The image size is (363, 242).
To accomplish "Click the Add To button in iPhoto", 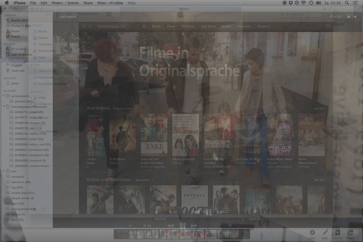I will pyautogui.click(x=337, y=234).
